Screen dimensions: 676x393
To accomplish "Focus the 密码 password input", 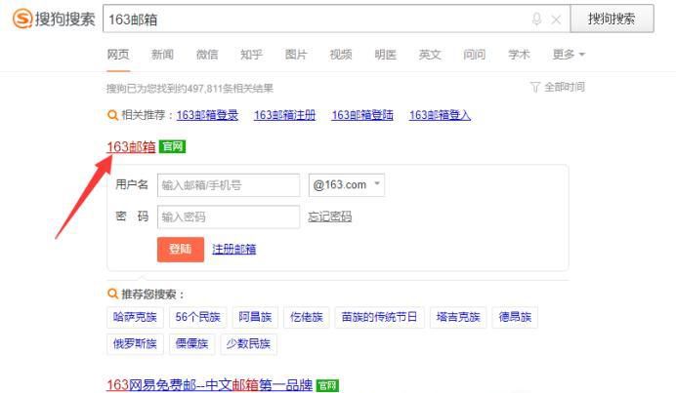I will (x=229, y=216).
